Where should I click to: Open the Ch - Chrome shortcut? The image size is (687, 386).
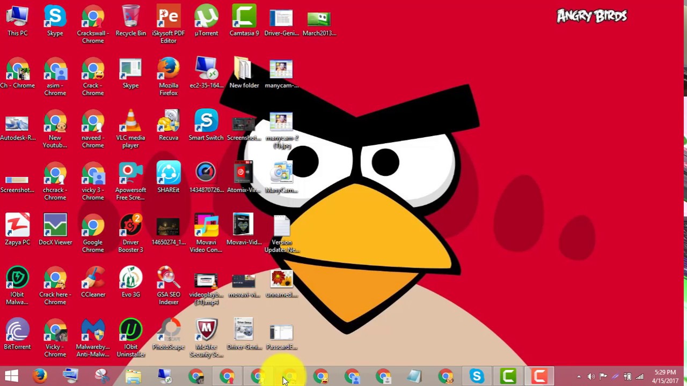pos(17,73)
